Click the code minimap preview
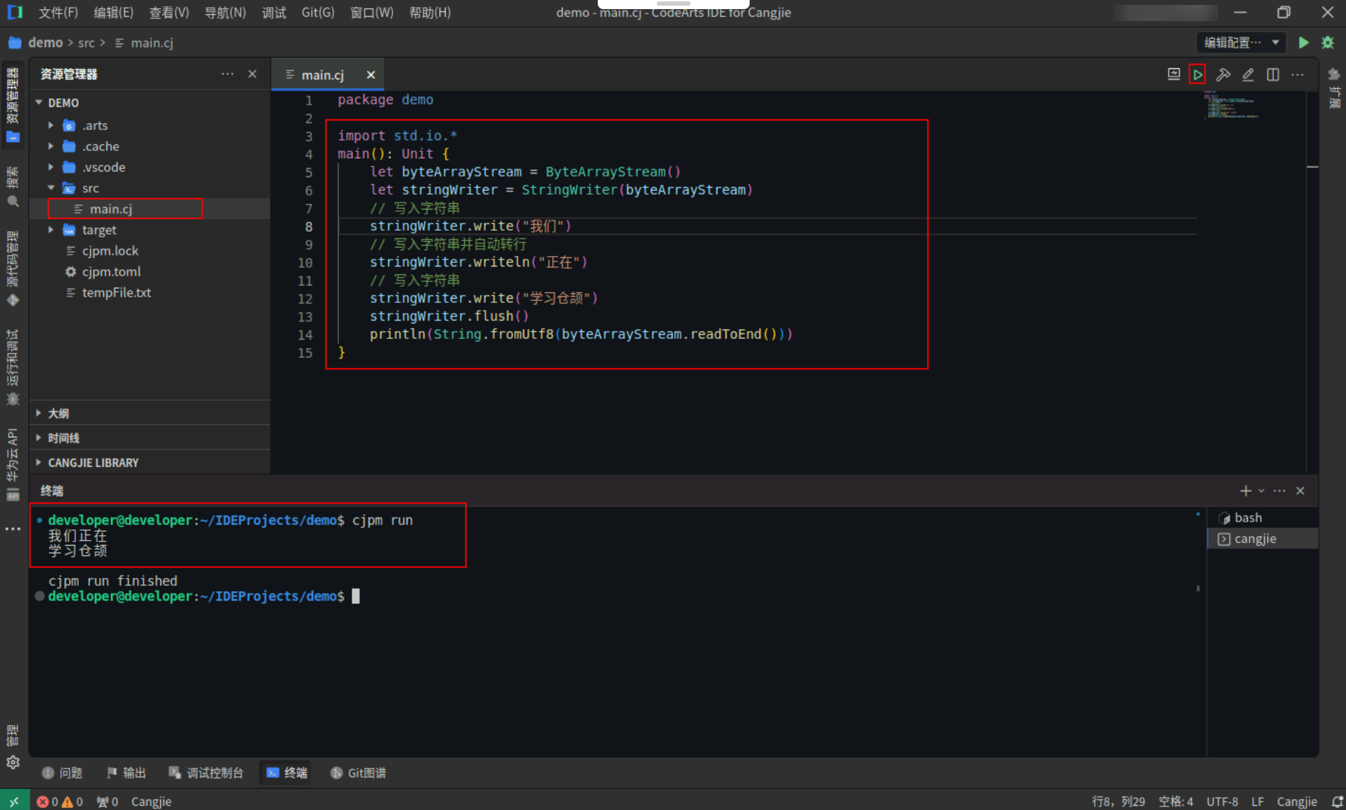The image size is (1346, 810). 1234,104
